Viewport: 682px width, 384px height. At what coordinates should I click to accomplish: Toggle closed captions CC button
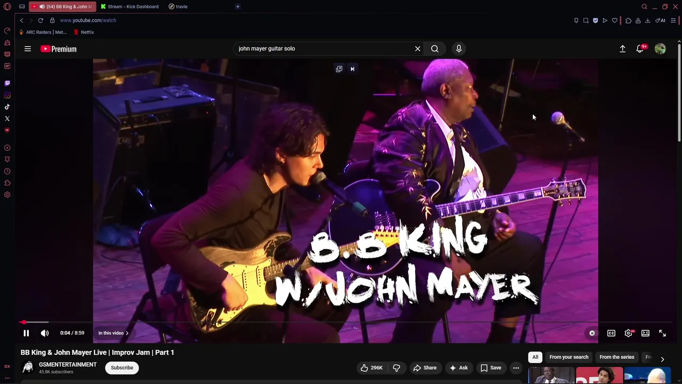coord(611,333)
